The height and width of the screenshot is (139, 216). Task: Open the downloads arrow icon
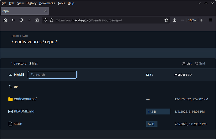[175, 20]
